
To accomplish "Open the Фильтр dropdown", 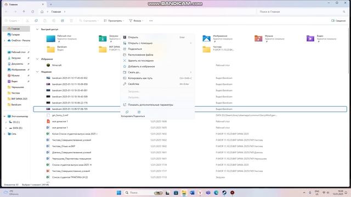I will point(136,21).
